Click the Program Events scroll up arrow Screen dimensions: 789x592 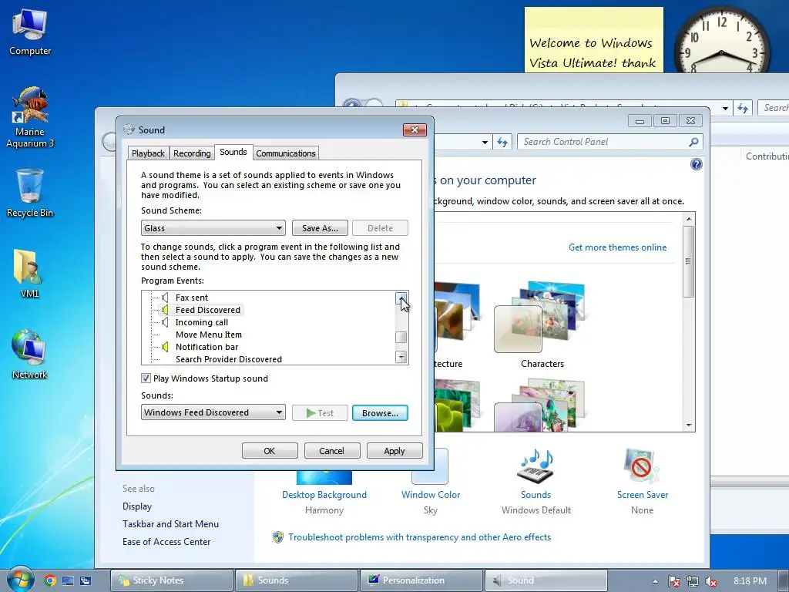pyautogui.click(x=401, y=298)
